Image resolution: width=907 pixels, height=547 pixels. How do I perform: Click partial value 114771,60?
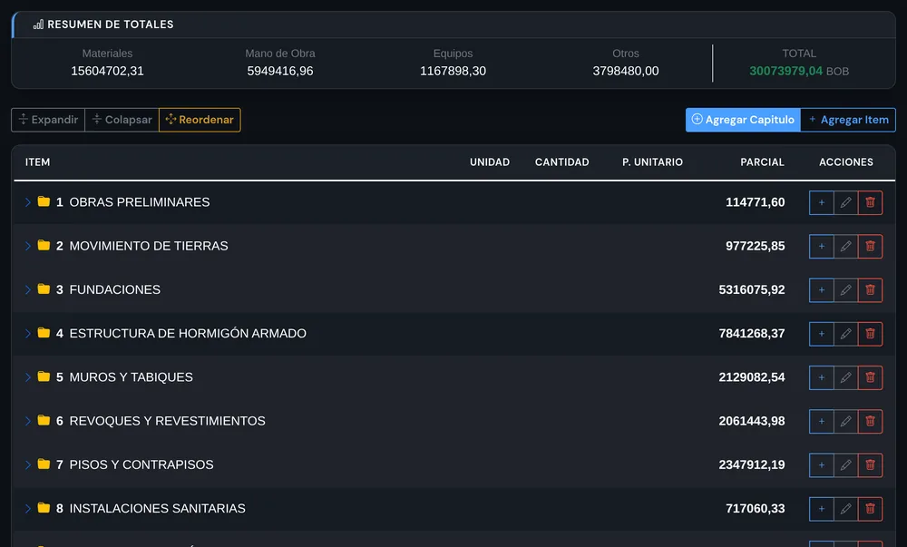(x=756, y=202)
